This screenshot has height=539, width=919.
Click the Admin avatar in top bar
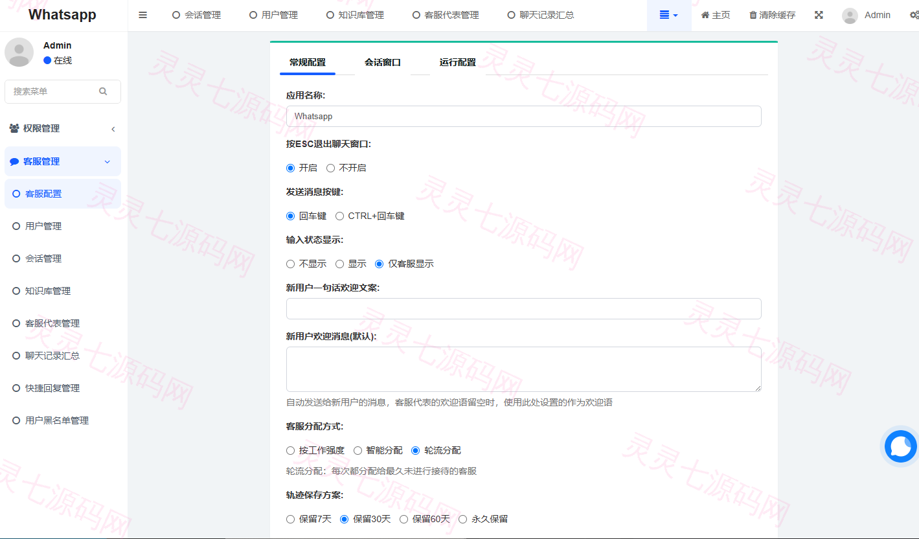(x=850, y=16)
